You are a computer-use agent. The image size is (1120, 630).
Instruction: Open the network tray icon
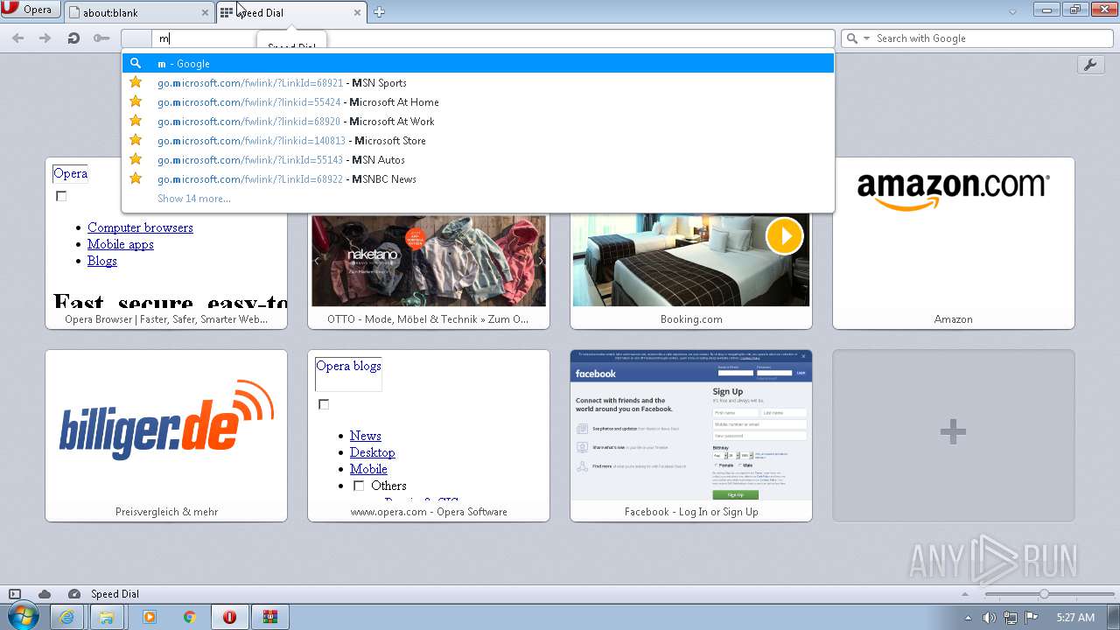tap(1011, 618)
